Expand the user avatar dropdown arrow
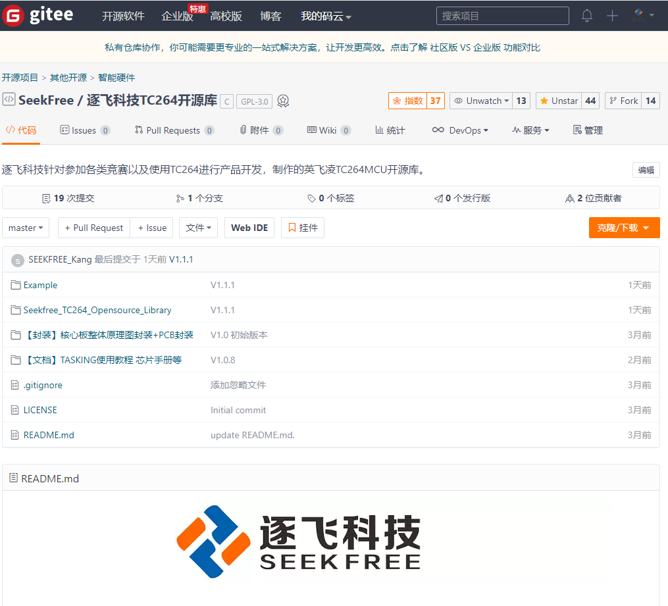Viewport: 668px width, 606px height. [652, 15]
